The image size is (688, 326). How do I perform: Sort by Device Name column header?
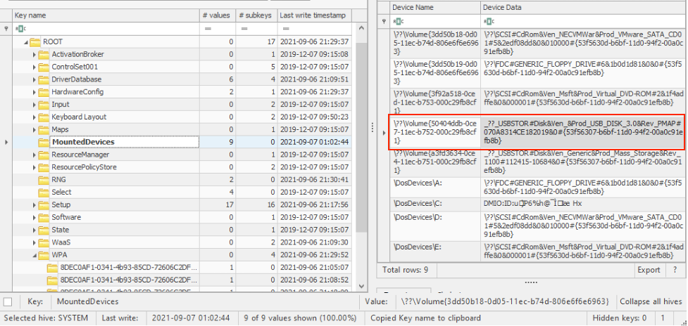(x=434, y=8)
